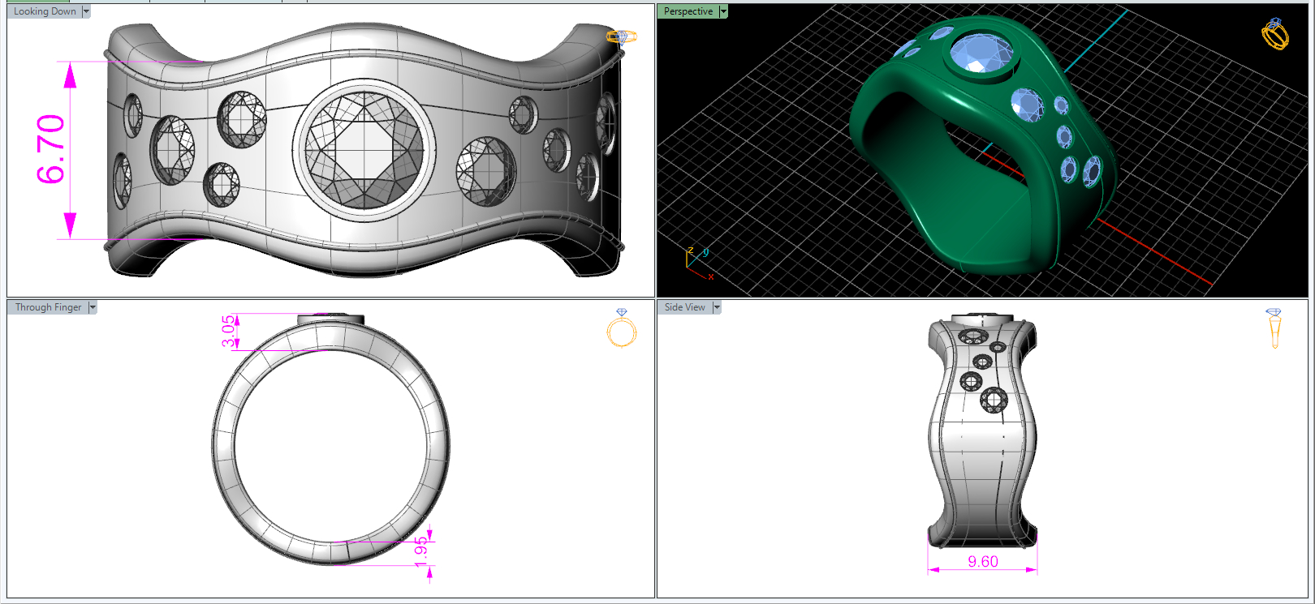
Task: Select the Perspective viewport title
Action: (x=688, y=11)
